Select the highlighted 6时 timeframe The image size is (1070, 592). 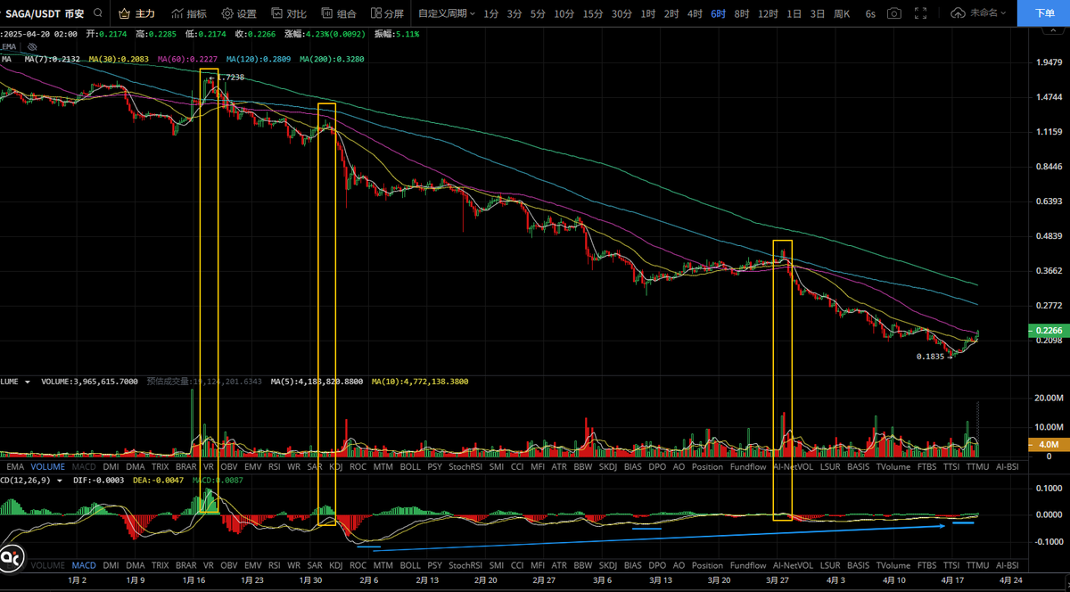click(718, 13)
